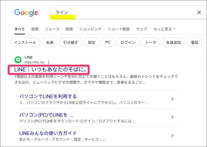
Task: Expand chevron on パソコンでLINEを利用する row
Action: point(172,99)
